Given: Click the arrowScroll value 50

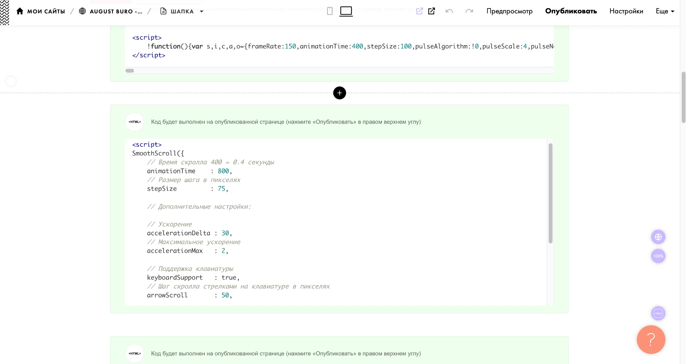Looking at the screenshot, I should coord(225,295).
